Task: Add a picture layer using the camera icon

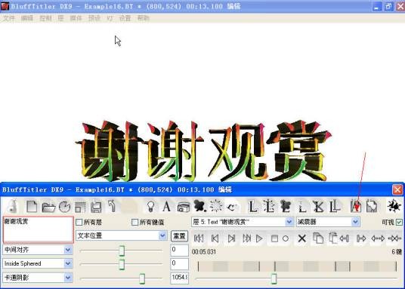Action: pyautogui.click(x=184, y=207)
